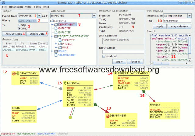Screen dimensions: 195x136
Task: Click the PROJECT table title in diagram
Action: [155, 105]
